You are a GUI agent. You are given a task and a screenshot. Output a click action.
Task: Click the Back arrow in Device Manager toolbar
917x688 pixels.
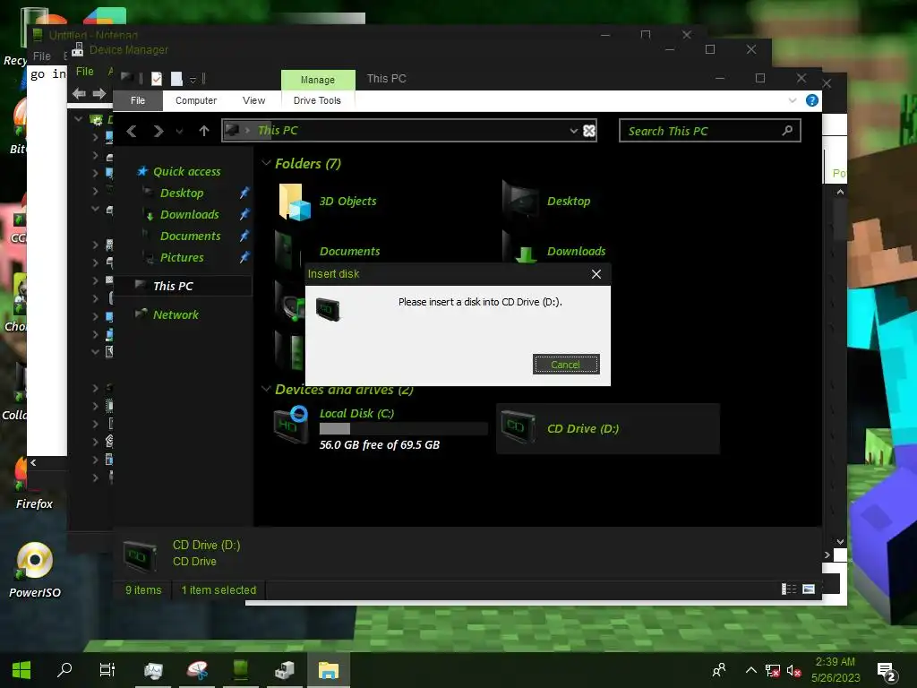pos(79,93)
